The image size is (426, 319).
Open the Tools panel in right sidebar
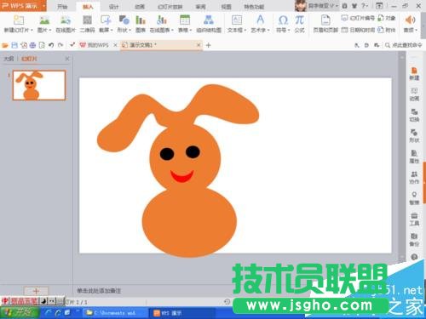pos(414,219)
